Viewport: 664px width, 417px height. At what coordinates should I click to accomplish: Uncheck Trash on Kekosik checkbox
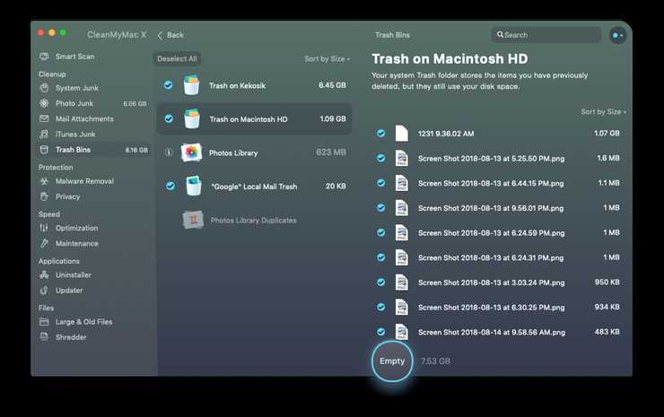(x=168, y=85)
